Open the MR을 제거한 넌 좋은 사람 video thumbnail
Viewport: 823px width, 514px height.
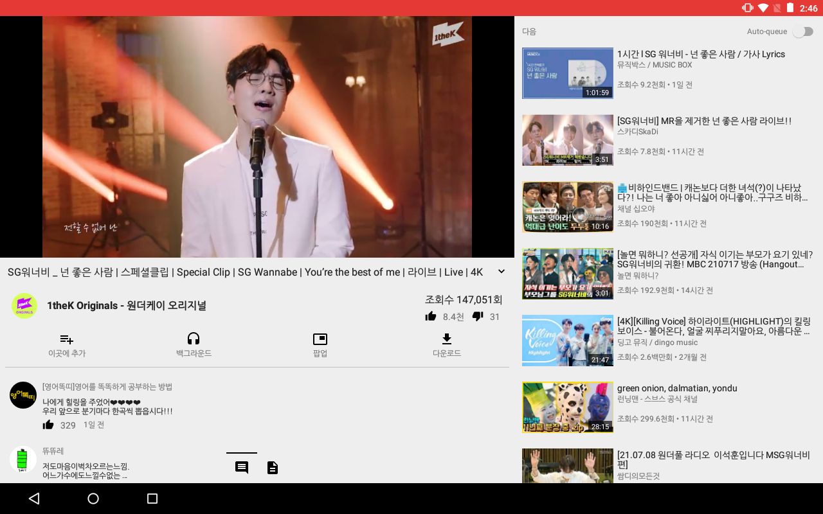click(568, 140)
